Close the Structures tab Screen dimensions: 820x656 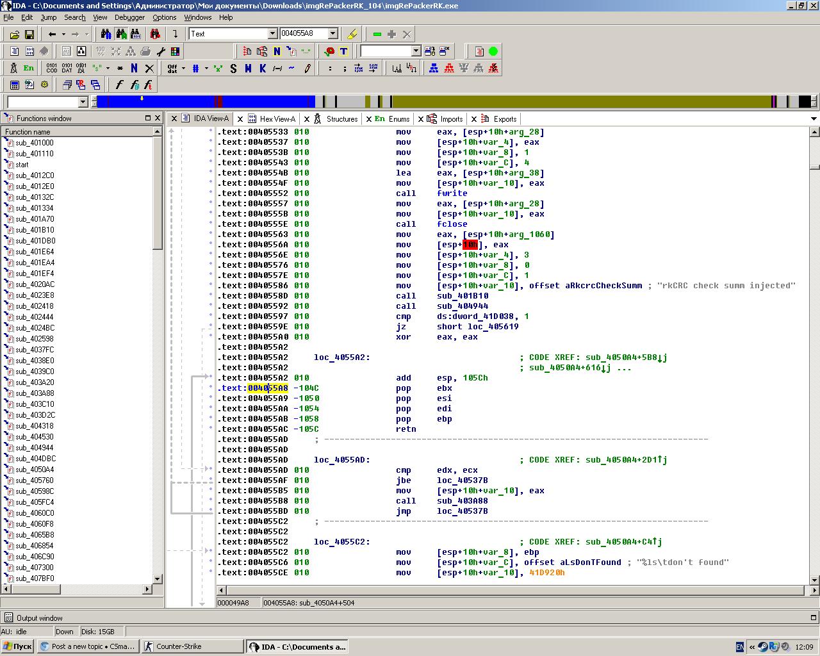pos(307,119)
